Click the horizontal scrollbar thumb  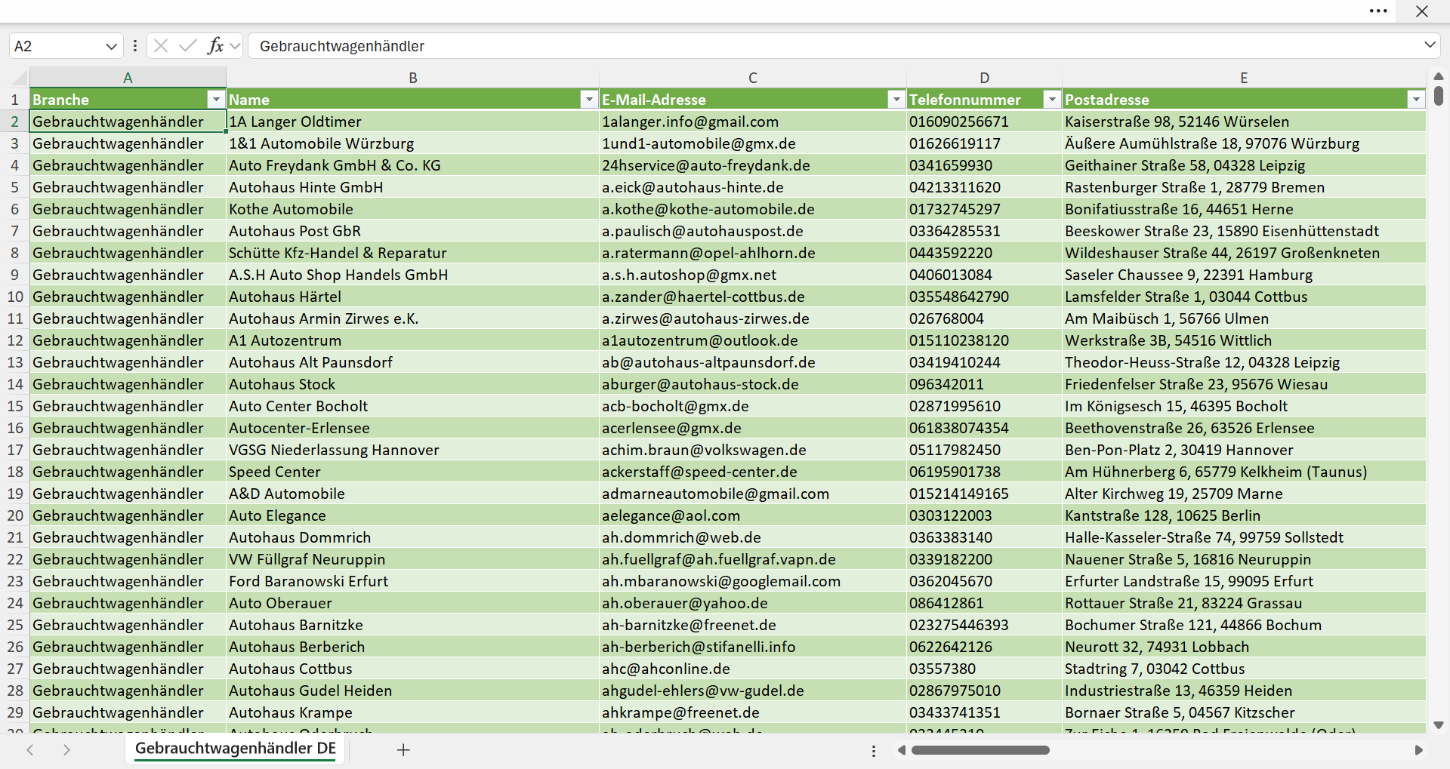tap(980, 750)
